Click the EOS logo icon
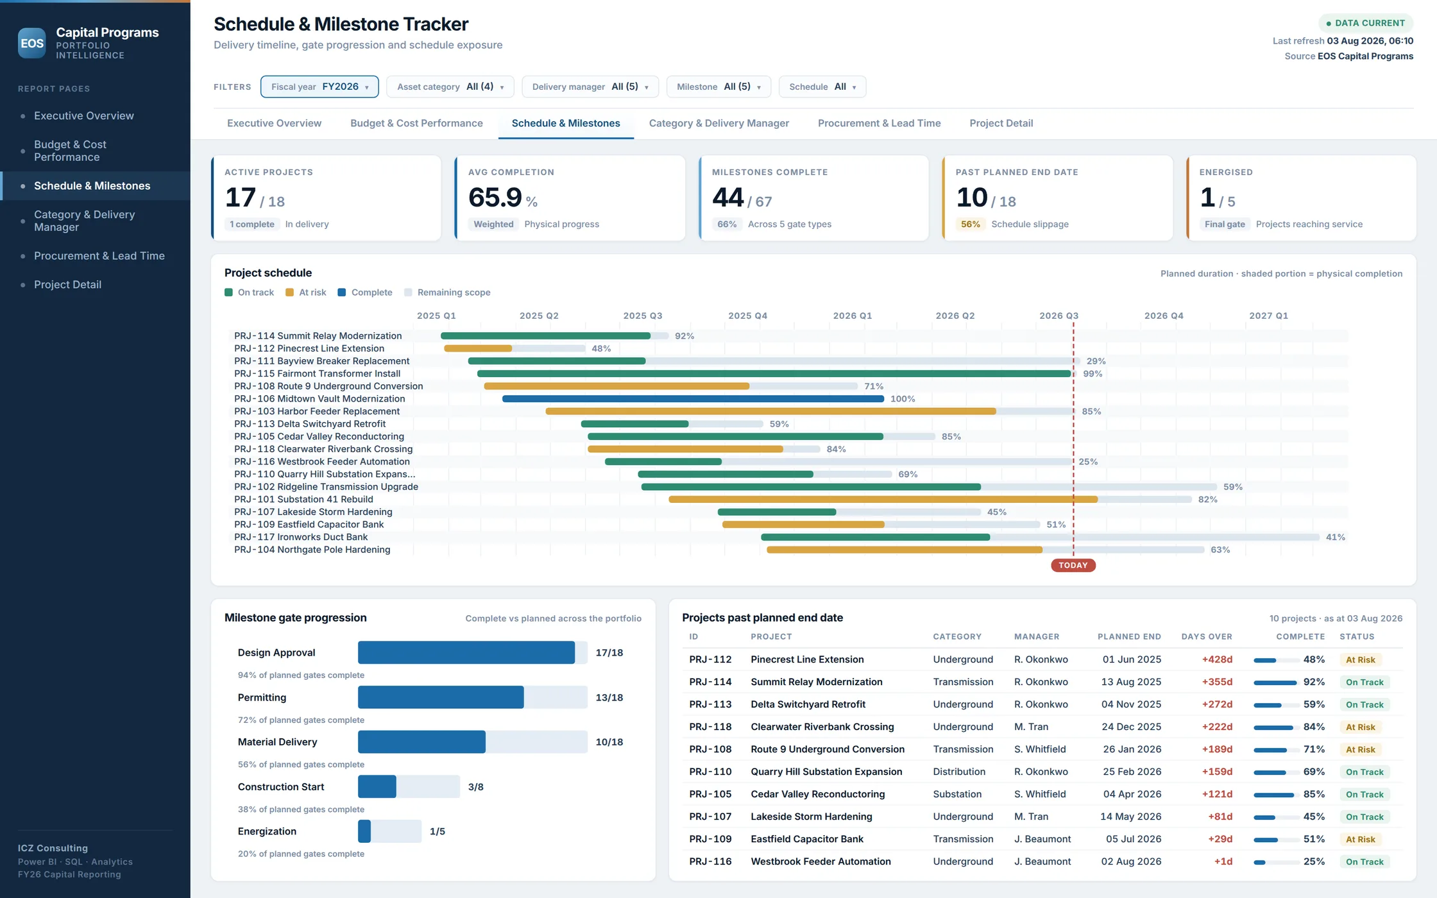The height and width of the screenshot is (898, 1437). tap(31, 43)
